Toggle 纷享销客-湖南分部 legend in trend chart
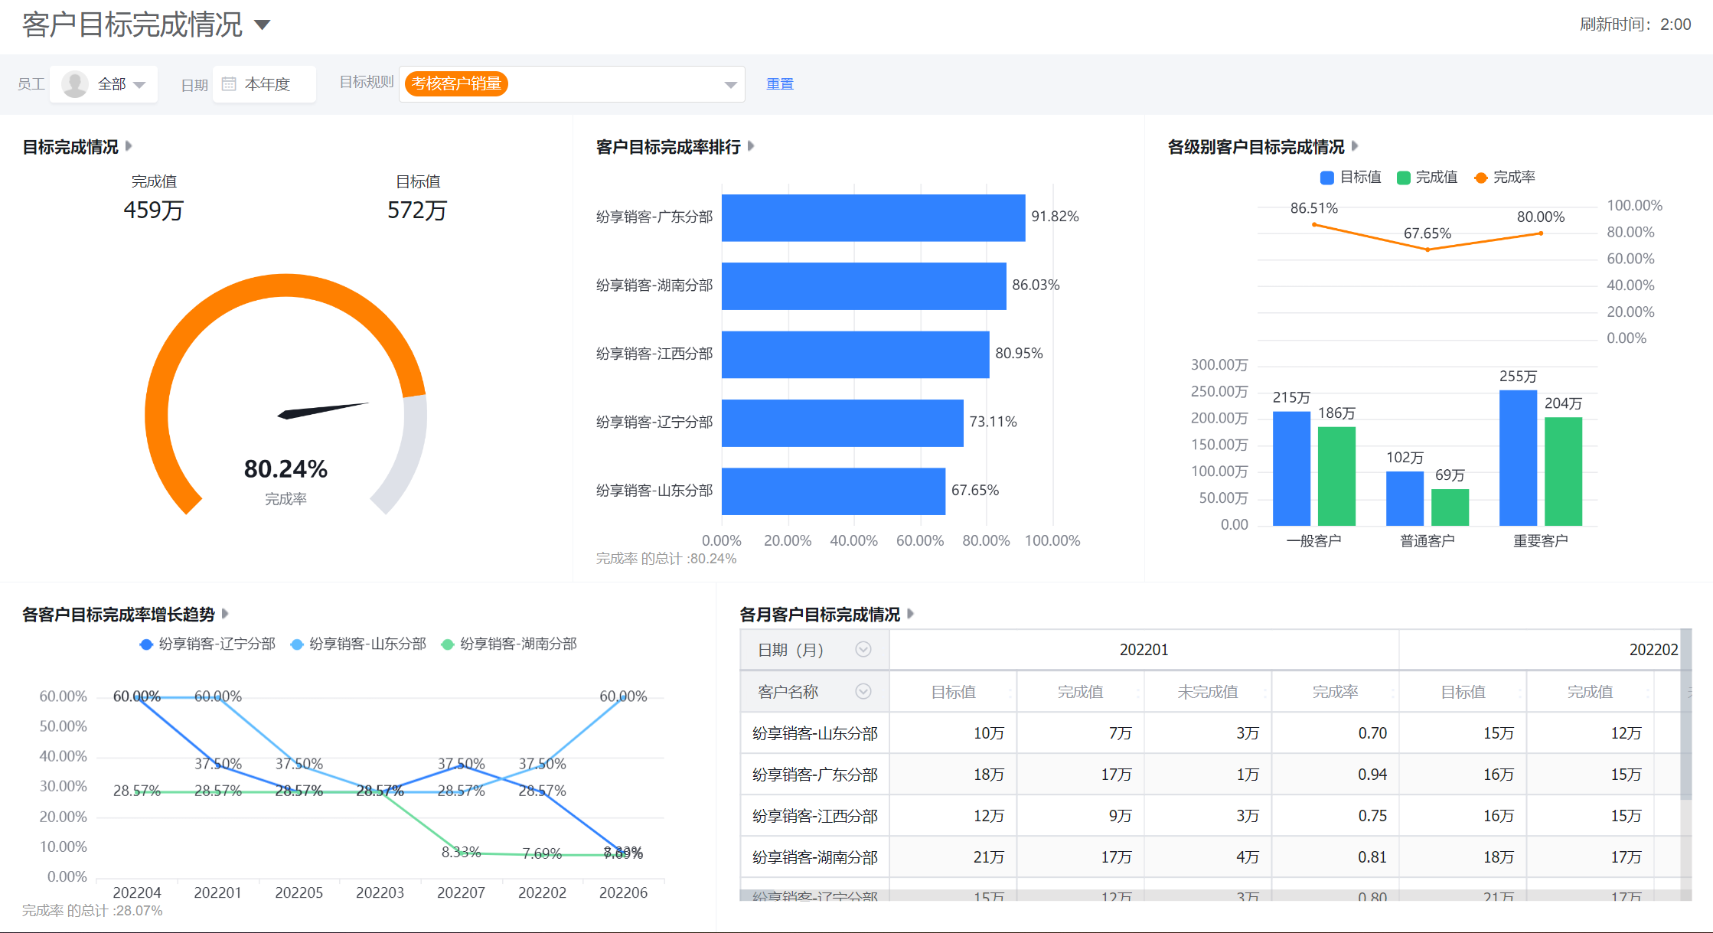This screenshot has height=933, width=1713. click(x=509, y=644)
